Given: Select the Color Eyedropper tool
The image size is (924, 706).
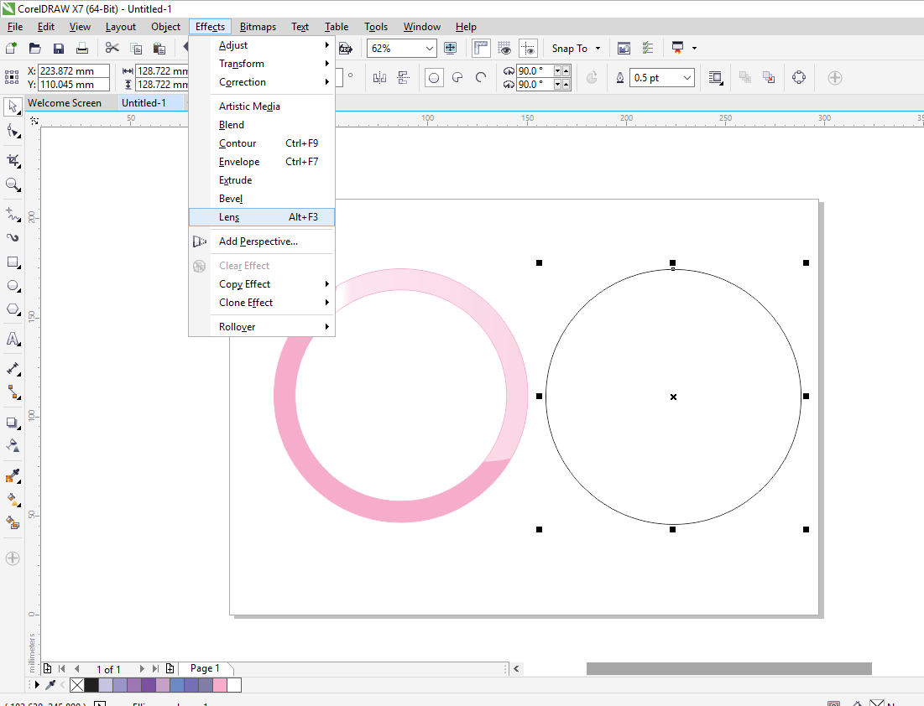Looking at the screenshot, I should tap(13, 475).
